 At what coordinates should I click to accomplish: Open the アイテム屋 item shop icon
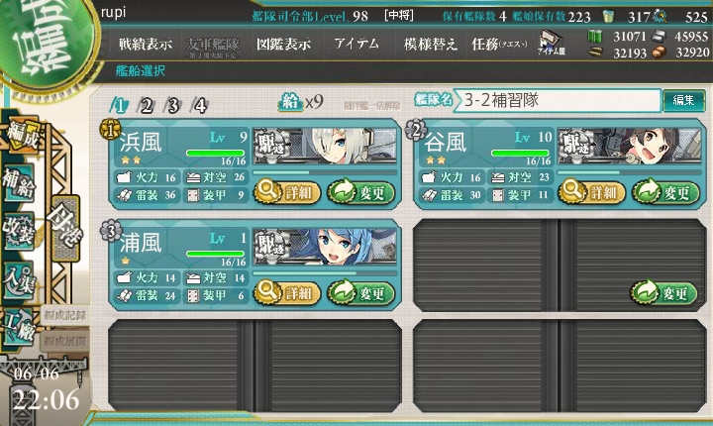pos(552,44)
